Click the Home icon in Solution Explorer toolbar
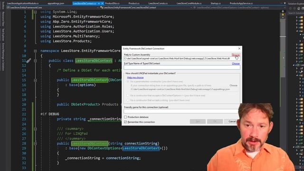304x171 pixels. click(298, 8)
